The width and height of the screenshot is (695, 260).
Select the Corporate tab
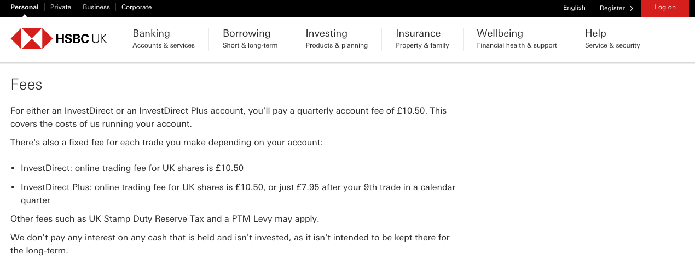136,7
